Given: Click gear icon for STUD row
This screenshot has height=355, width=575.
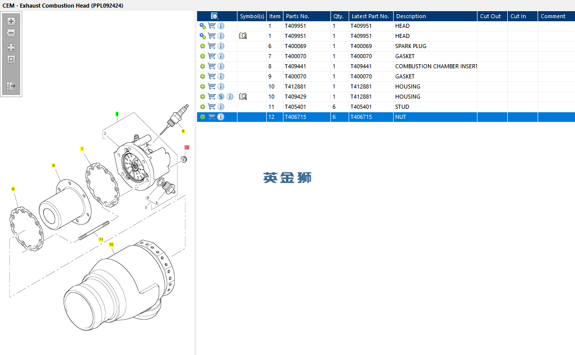Looking at the screenshot, I should (x=203, y=107).
